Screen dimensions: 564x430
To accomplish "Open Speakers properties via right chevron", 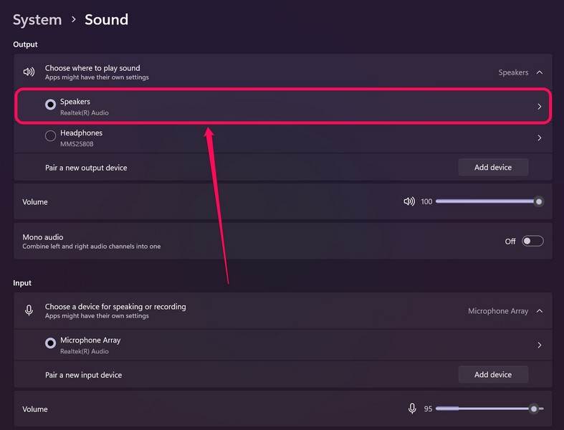I will point(540,107).
